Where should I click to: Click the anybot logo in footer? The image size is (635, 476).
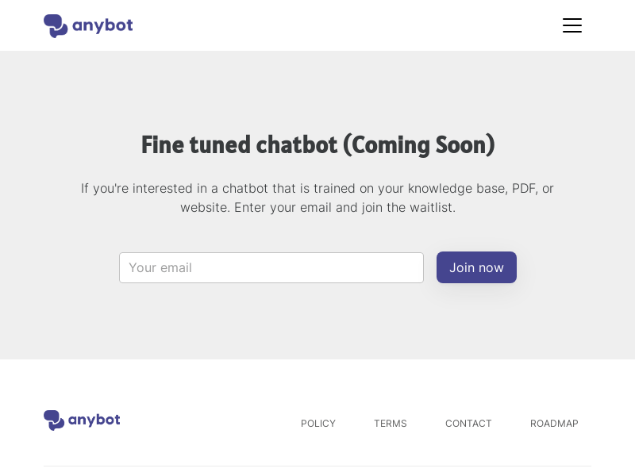[x=82, y=420]
